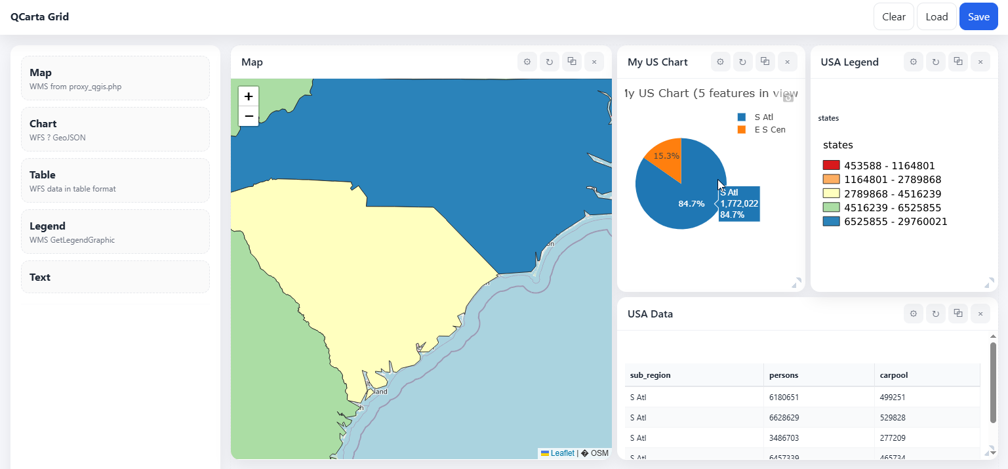Image resolution: width=1008 pixels, height=469 pixels.
Task: Close the My US Chart panel
Action: (x=787, y=62)
